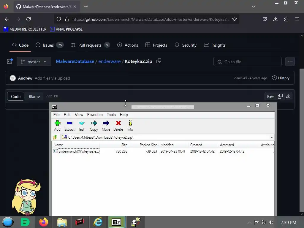List all tabs dropdown arrow

click(254, 7)
